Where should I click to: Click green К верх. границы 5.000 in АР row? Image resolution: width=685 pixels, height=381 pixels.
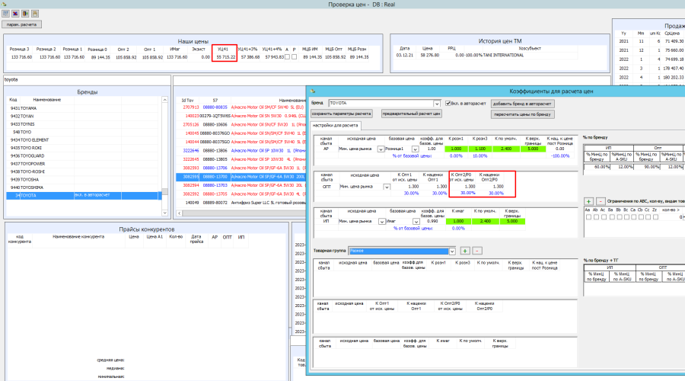pyautogui.click(x=533, y=149)
